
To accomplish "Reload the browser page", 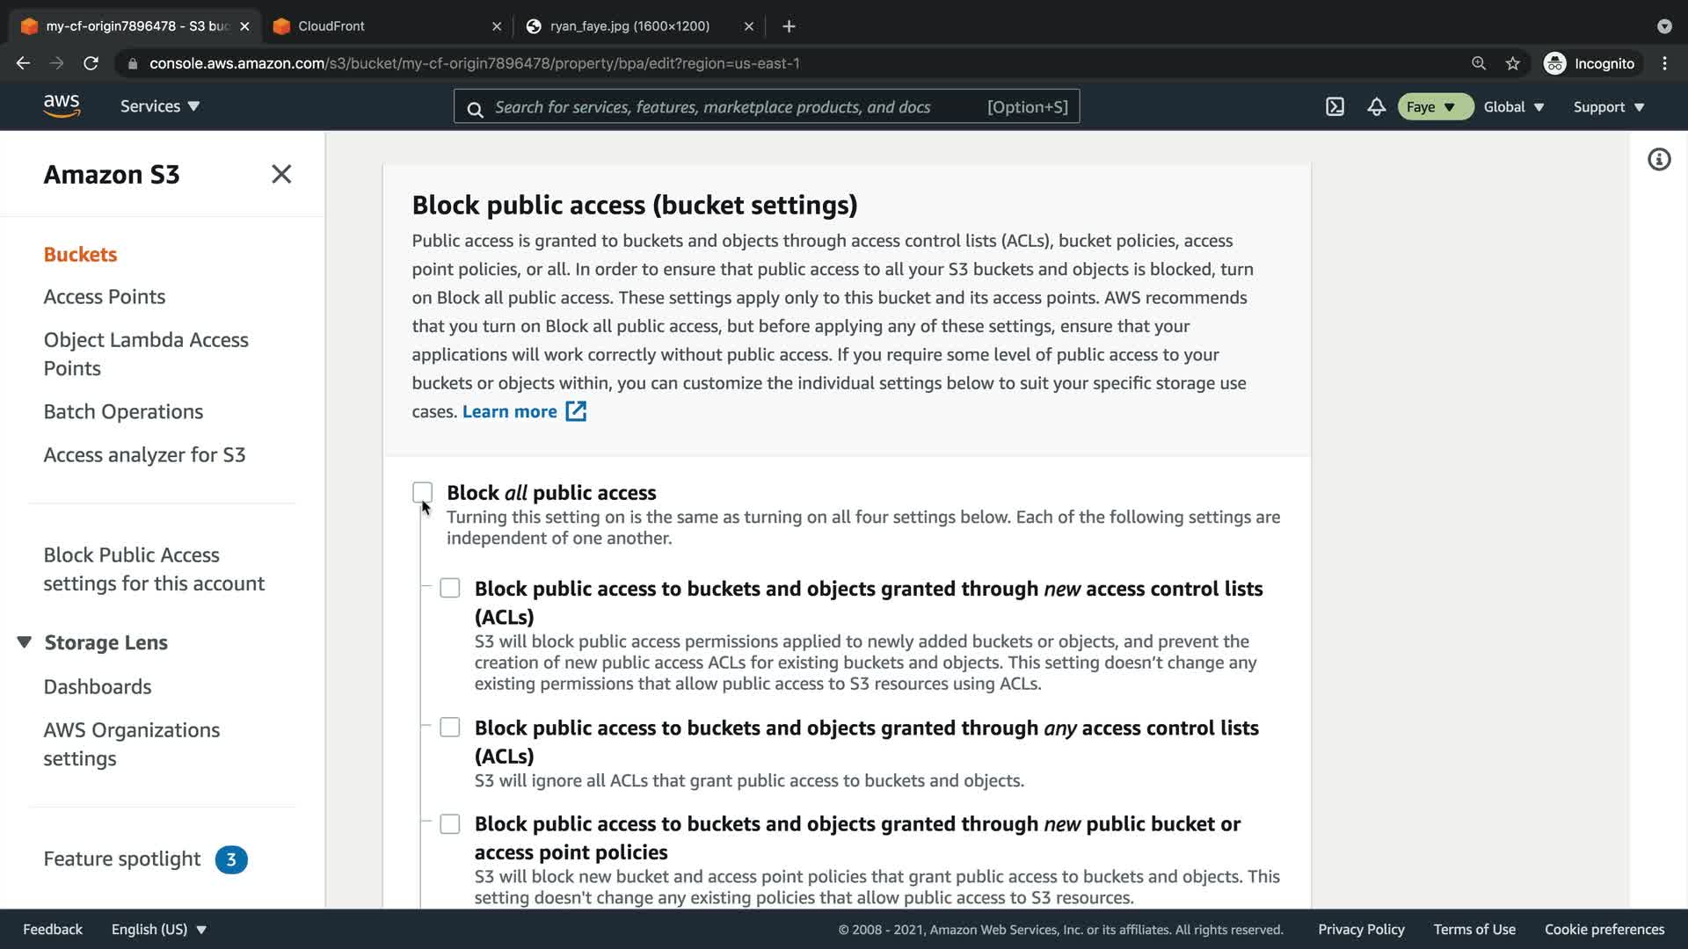I will [x=91, y=63].
